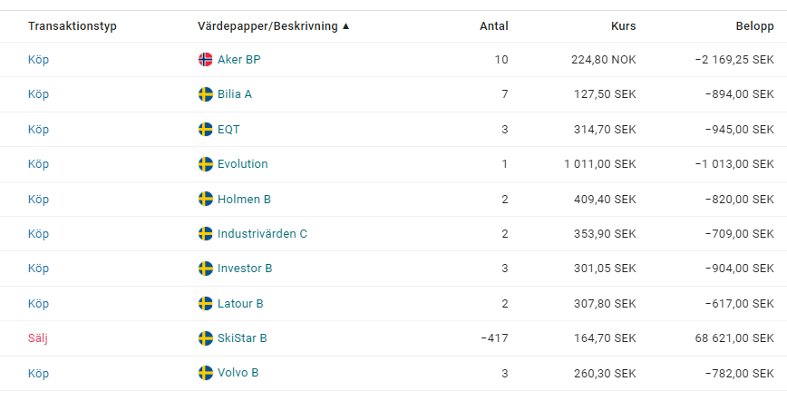The height and width of the screenshot is (401, 787).
Task: Click the SkiStar B amount 68 621,00 SEK
Action: (734, 338)
